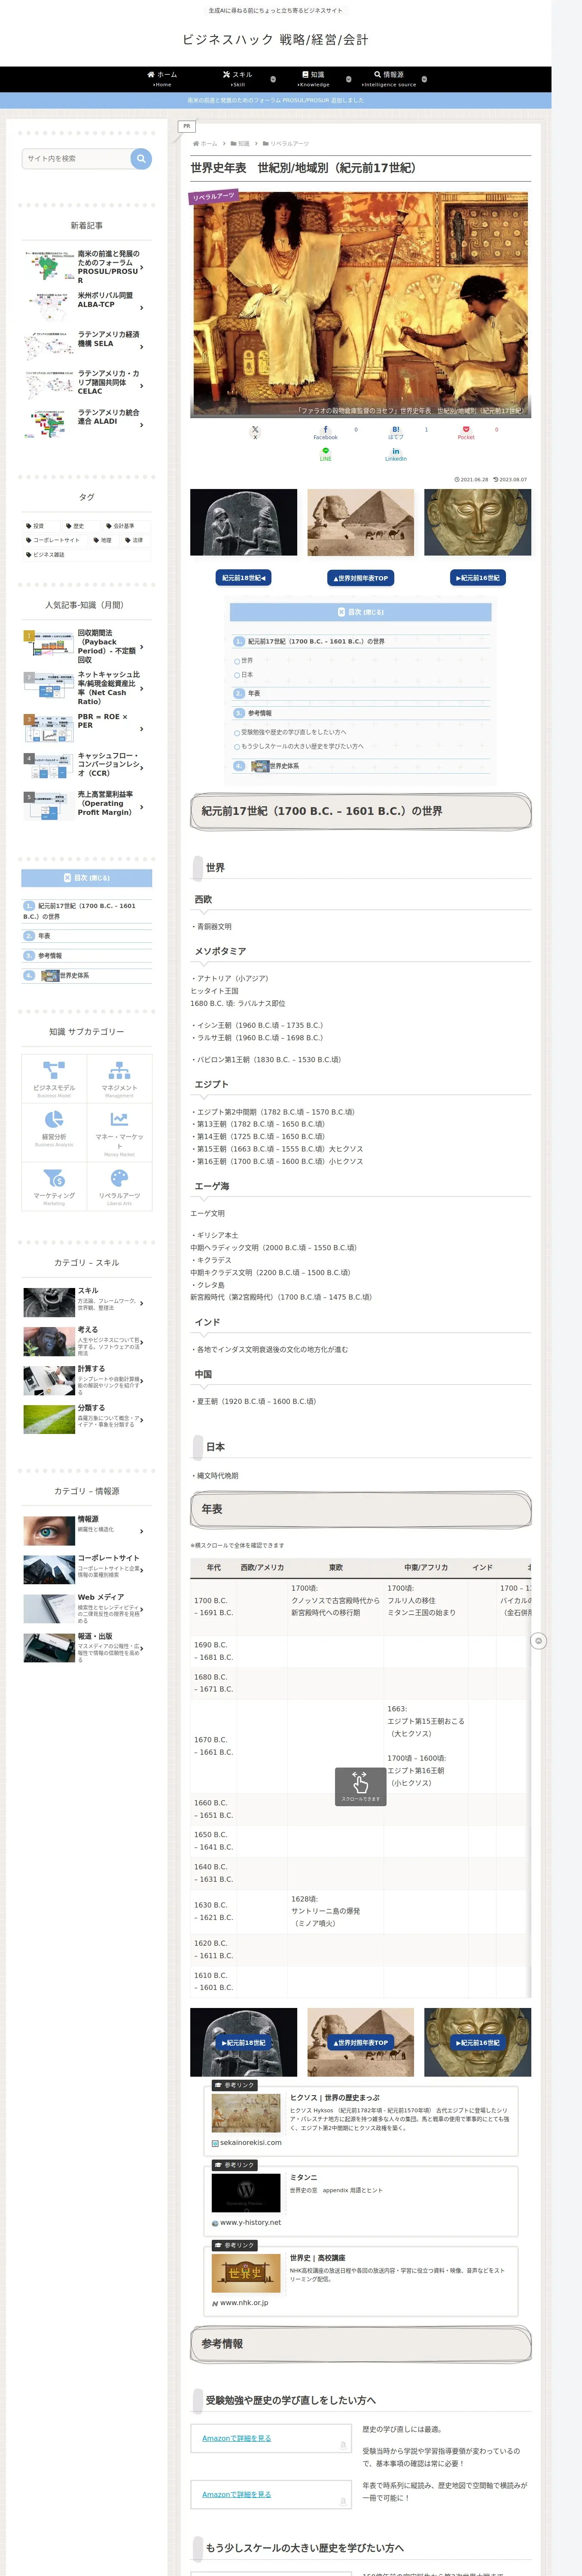Click the リベラルアーツ breadcrumb folder link
582x2576 pixels.
point(287,144)
